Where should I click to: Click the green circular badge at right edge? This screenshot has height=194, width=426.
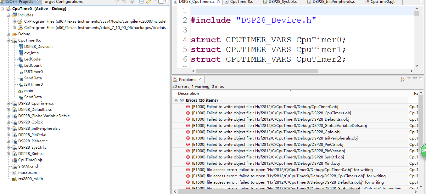coord(423,151)
